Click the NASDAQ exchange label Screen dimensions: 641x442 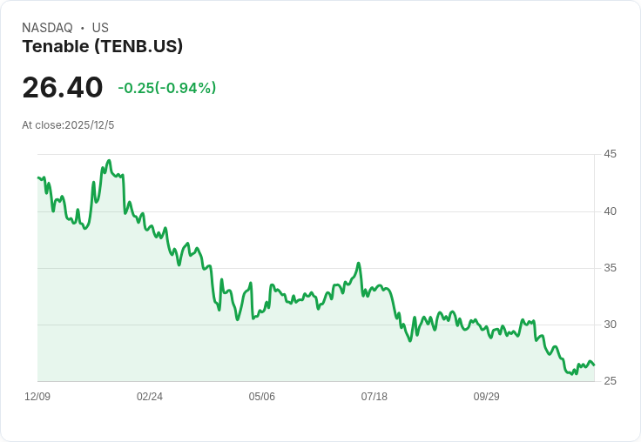coord(47,28)
